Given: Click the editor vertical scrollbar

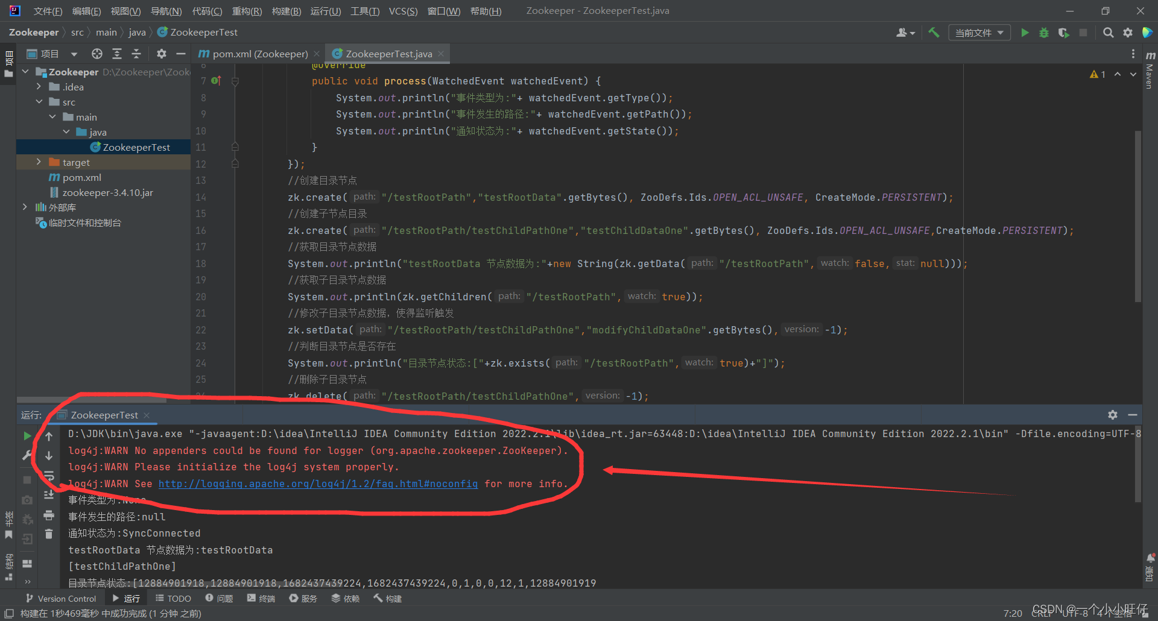Looking at the screenshot, I should (x=1138, y=216).
